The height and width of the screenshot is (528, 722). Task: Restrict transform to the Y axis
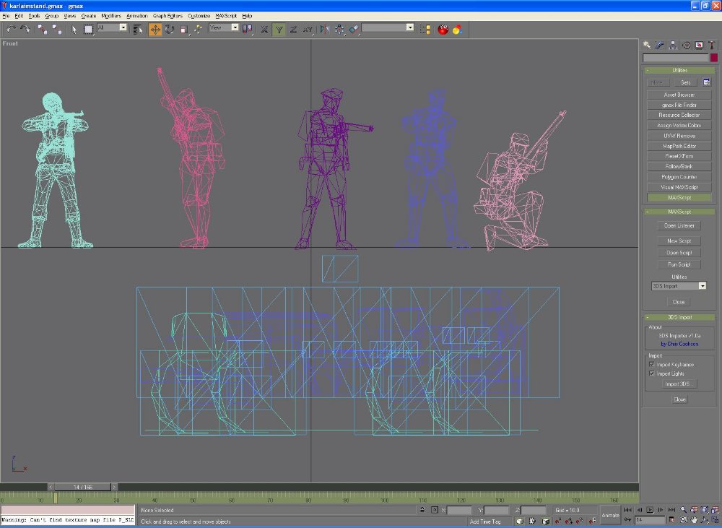[279, 29]
